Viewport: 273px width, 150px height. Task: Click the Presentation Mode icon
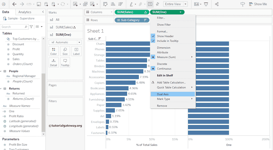point(206,4)
